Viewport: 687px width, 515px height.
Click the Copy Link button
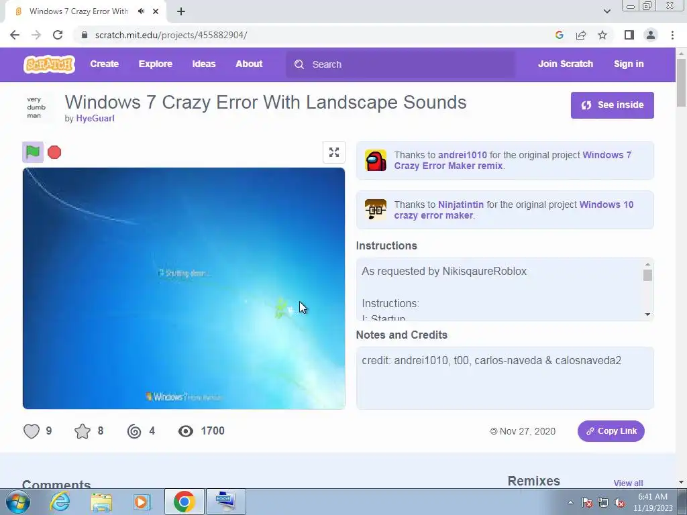(611, 431)
